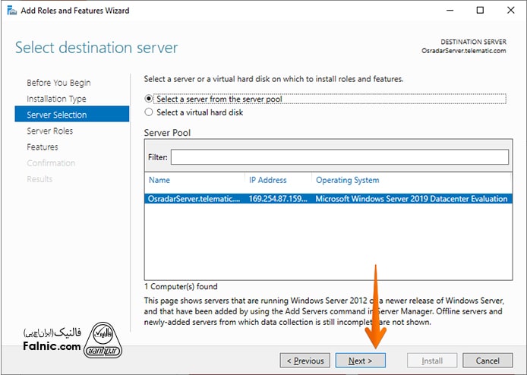Click into the Filter text field

(339, 157)
